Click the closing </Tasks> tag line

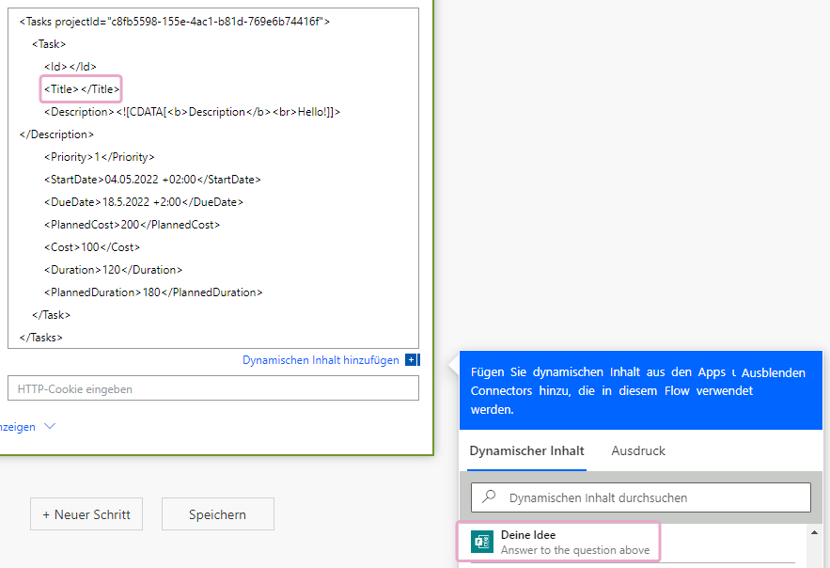(x=40, y=338)
